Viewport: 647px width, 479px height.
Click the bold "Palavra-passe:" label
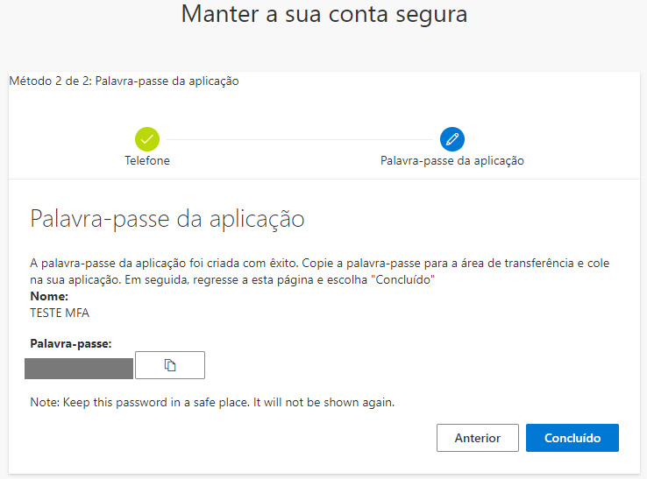click(x=71, y=344)
